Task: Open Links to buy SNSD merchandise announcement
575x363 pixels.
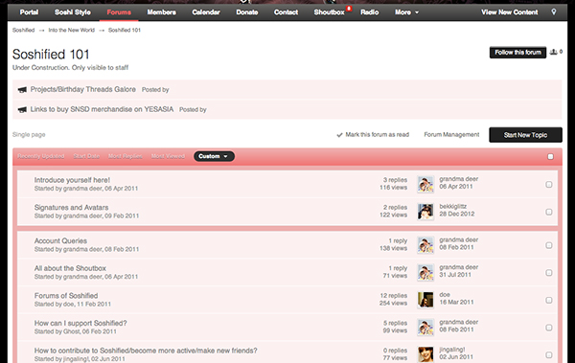Action: (x=102, y=109)
